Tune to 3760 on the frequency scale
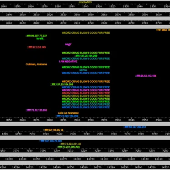 pos(145,23)
